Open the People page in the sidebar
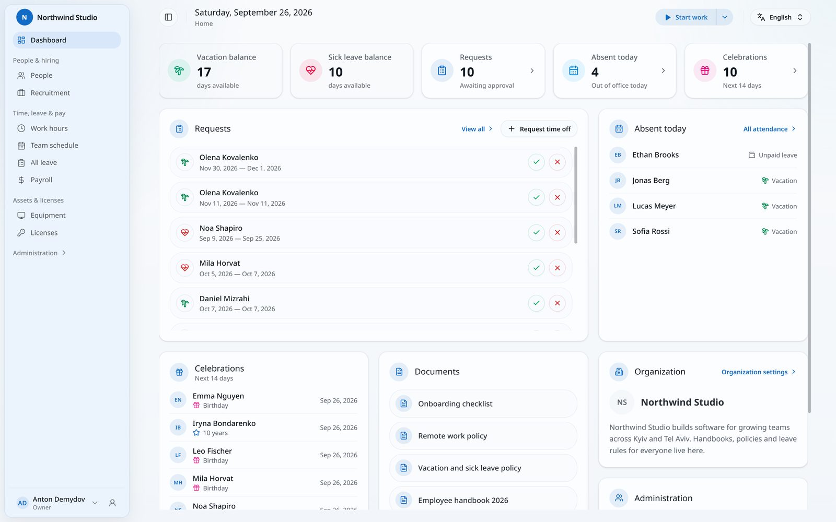This screenshot has height=522, width=836. 67,76
